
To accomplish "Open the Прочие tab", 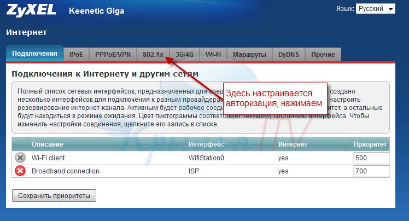I will point(323,55).
